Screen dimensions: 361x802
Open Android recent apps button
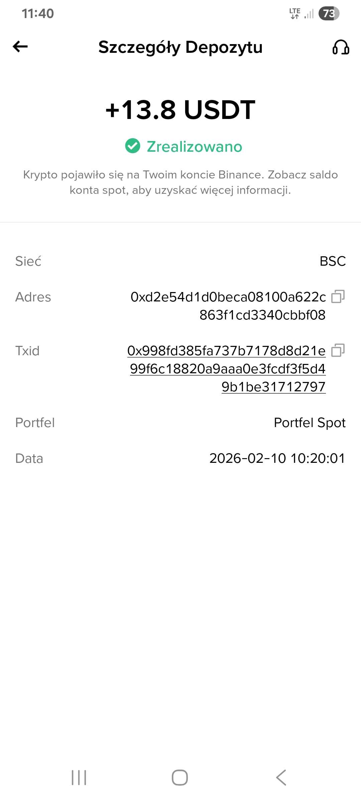coord(79,777)
